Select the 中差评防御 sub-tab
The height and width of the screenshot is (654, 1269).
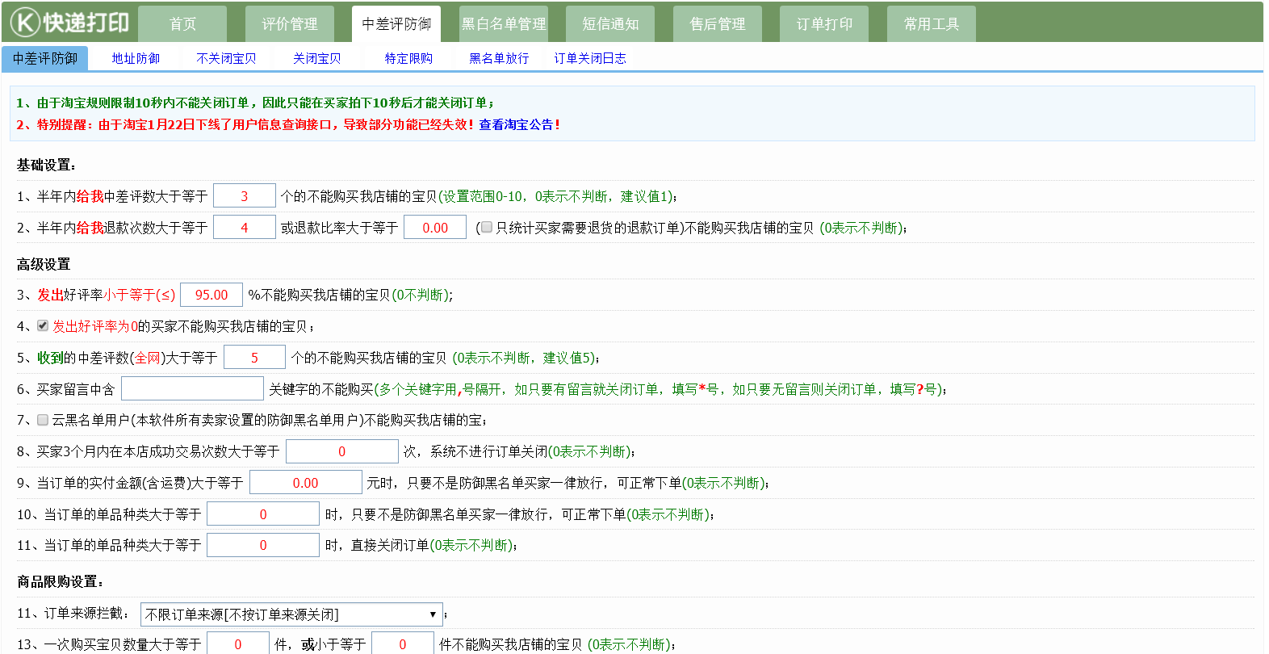tap(45, 58)
